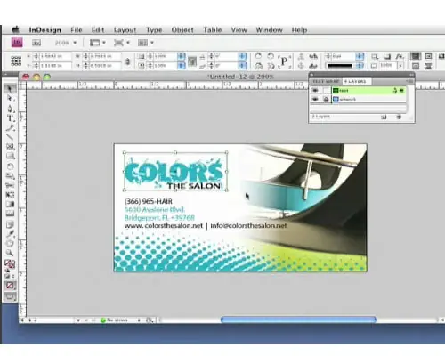Select the Note tool
The width and height of the screenshot is (445, 356).
click(x=10, y=224)
